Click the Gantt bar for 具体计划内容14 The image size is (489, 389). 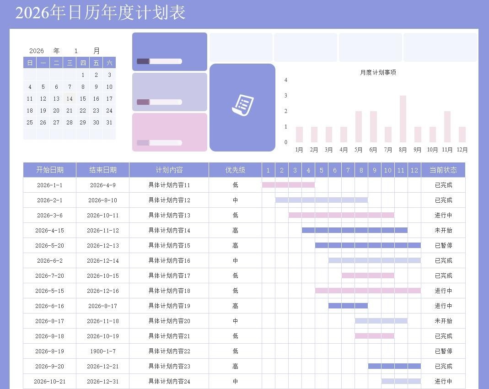tap(355, 230)
